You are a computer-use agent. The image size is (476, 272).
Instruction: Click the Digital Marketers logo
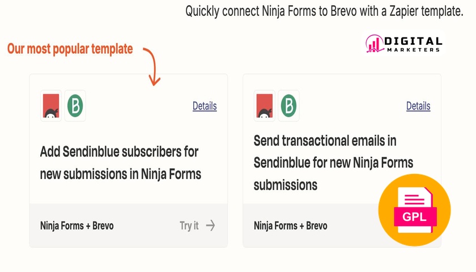point(404,44)
